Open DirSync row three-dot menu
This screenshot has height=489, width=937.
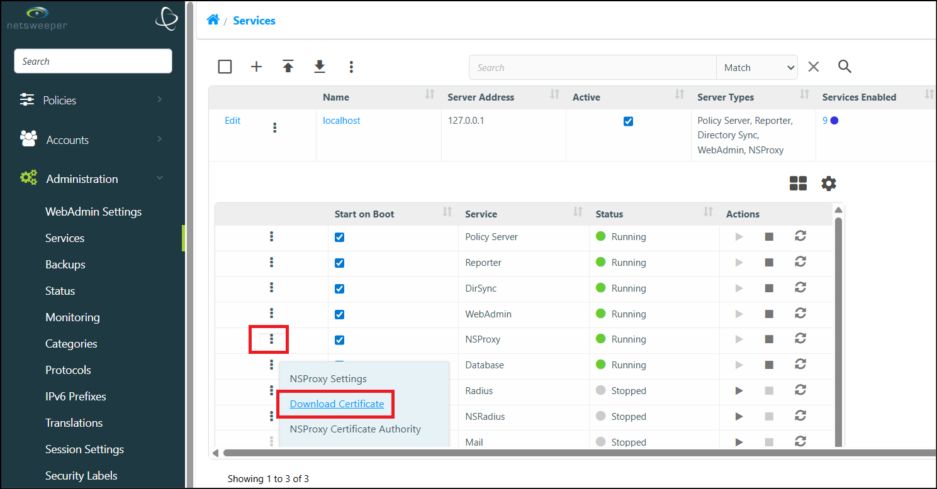tap(271, 288)
